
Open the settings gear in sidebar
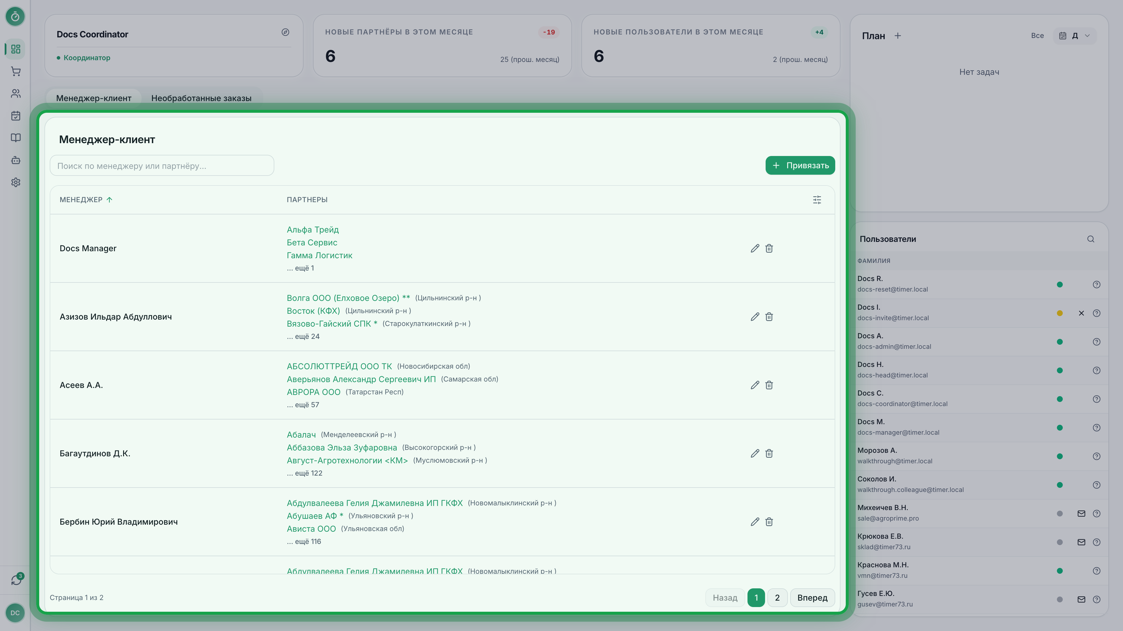tap(16, 183)
